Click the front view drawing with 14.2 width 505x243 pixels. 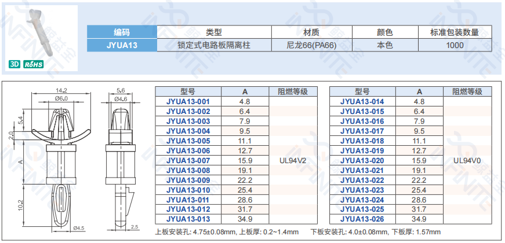(x=61, y=159)
